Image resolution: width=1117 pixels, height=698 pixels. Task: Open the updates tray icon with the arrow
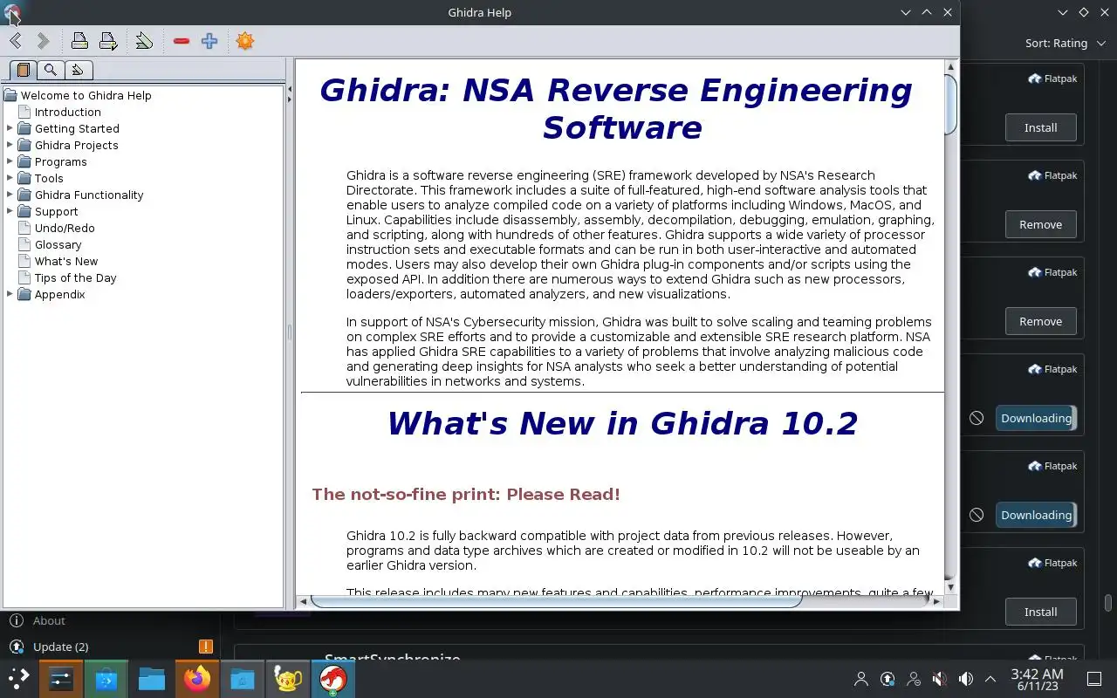[x=887, y=679]
